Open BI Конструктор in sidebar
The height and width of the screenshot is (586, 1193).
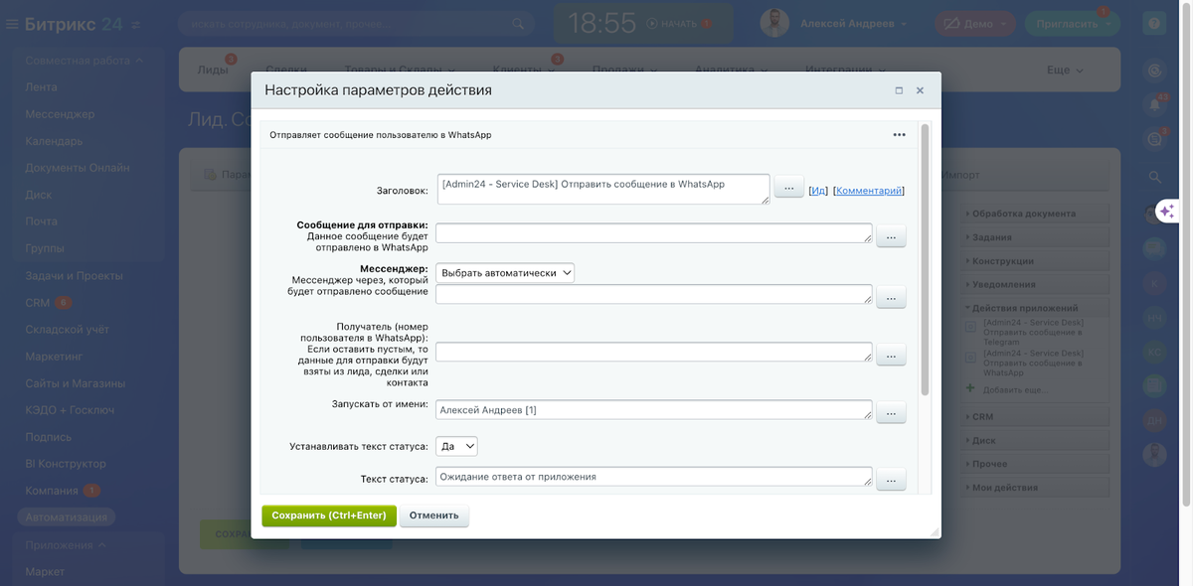click(x=66, y=464)
